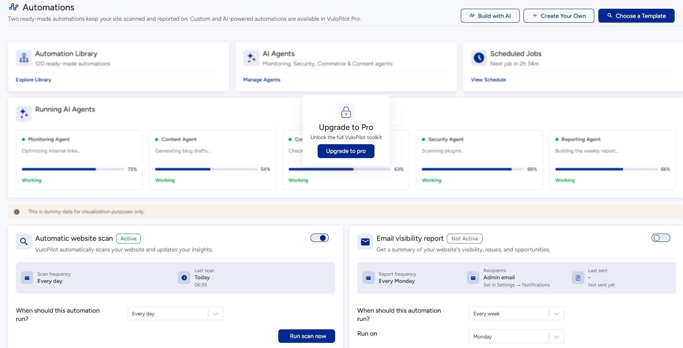Click the Not Active status badge
Image resolution: width=683 pixels, height=348 pixels.
point(465,238)
